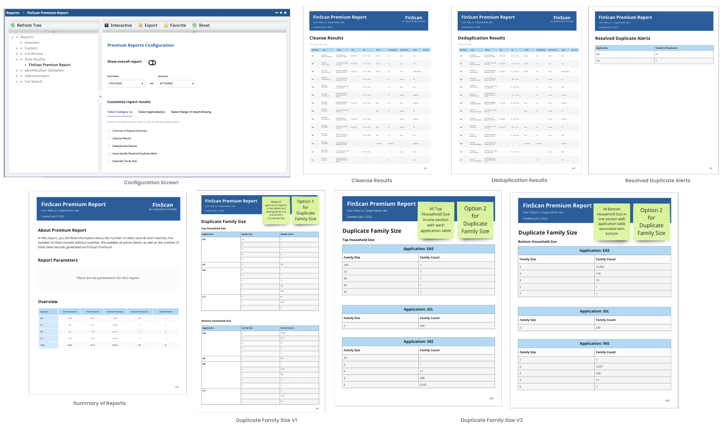The width and height of the screenshot is (723, 434).
Task: Select Identification Validation tree item label
Action: (44, 71)
